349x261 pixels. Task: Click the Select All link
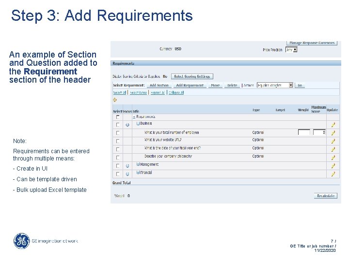click(x=120, y=92)
